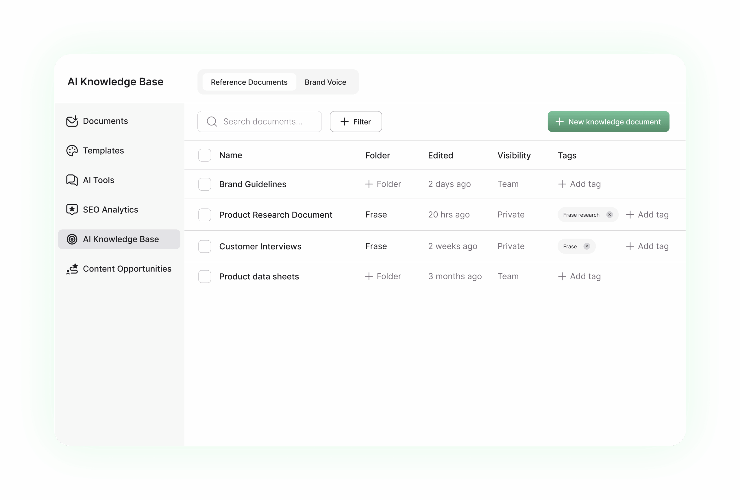The image size is (740, 500).
Task: Create a New knowledge document
Action: point(608,122)
